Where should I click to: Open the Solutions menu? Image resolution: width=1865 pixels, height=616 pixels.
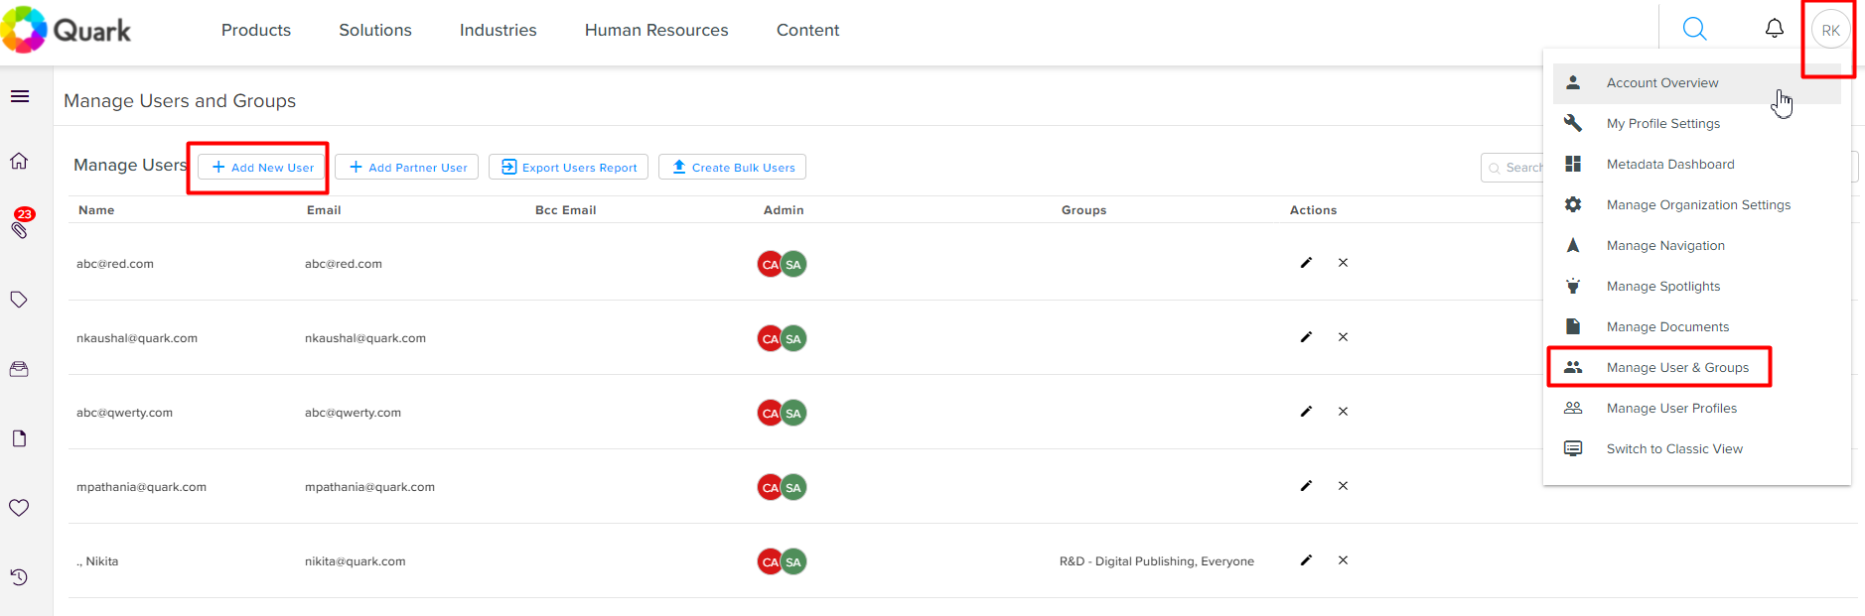click(x=375, y=30)
